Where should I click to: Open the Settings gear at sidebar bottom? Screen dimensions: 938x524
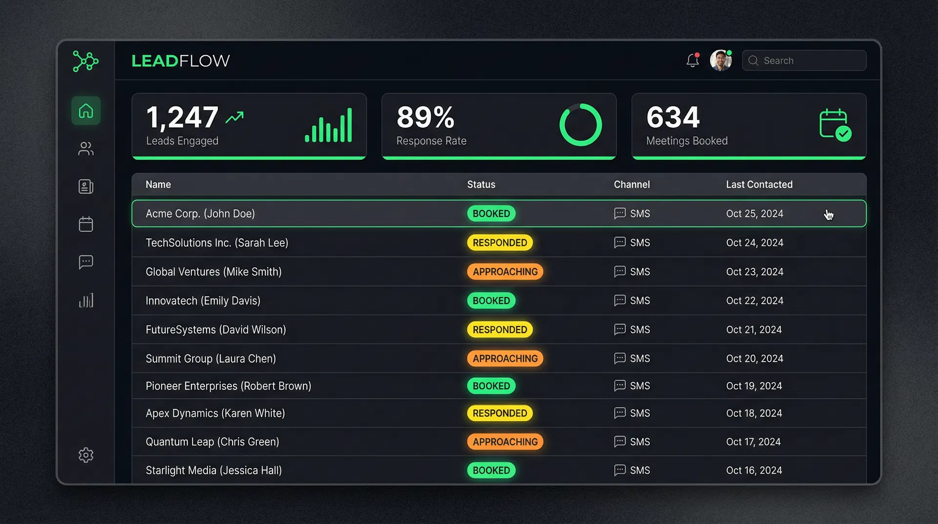pos(86,455)
